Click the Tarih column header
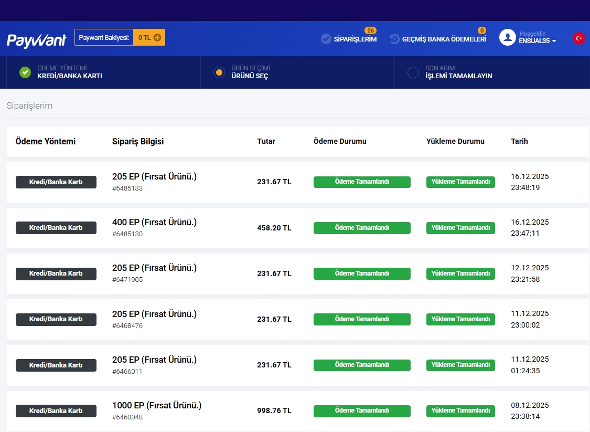The width and height of the screenshot is (590, 432). click(x=519, y=141)
